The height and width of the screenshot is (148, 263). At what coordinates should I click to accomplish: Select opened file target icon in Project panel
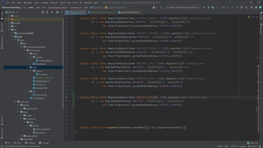tap(43, 12)
